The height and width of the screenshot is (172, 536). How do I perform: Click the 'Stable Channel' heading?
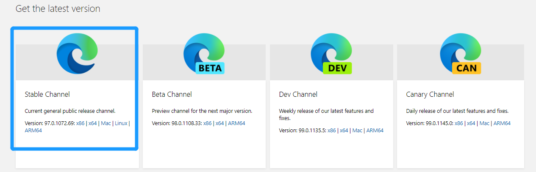coord(47,94)
